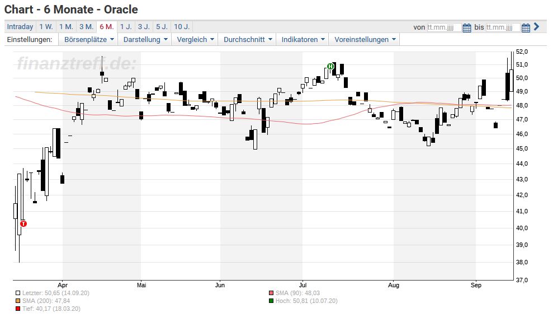Image resolution: width=553 pixels, height=322 pixels.
Task: Click 'Hoch: 50,81 (10.07.20)' legend text
Action: [306, 301]
